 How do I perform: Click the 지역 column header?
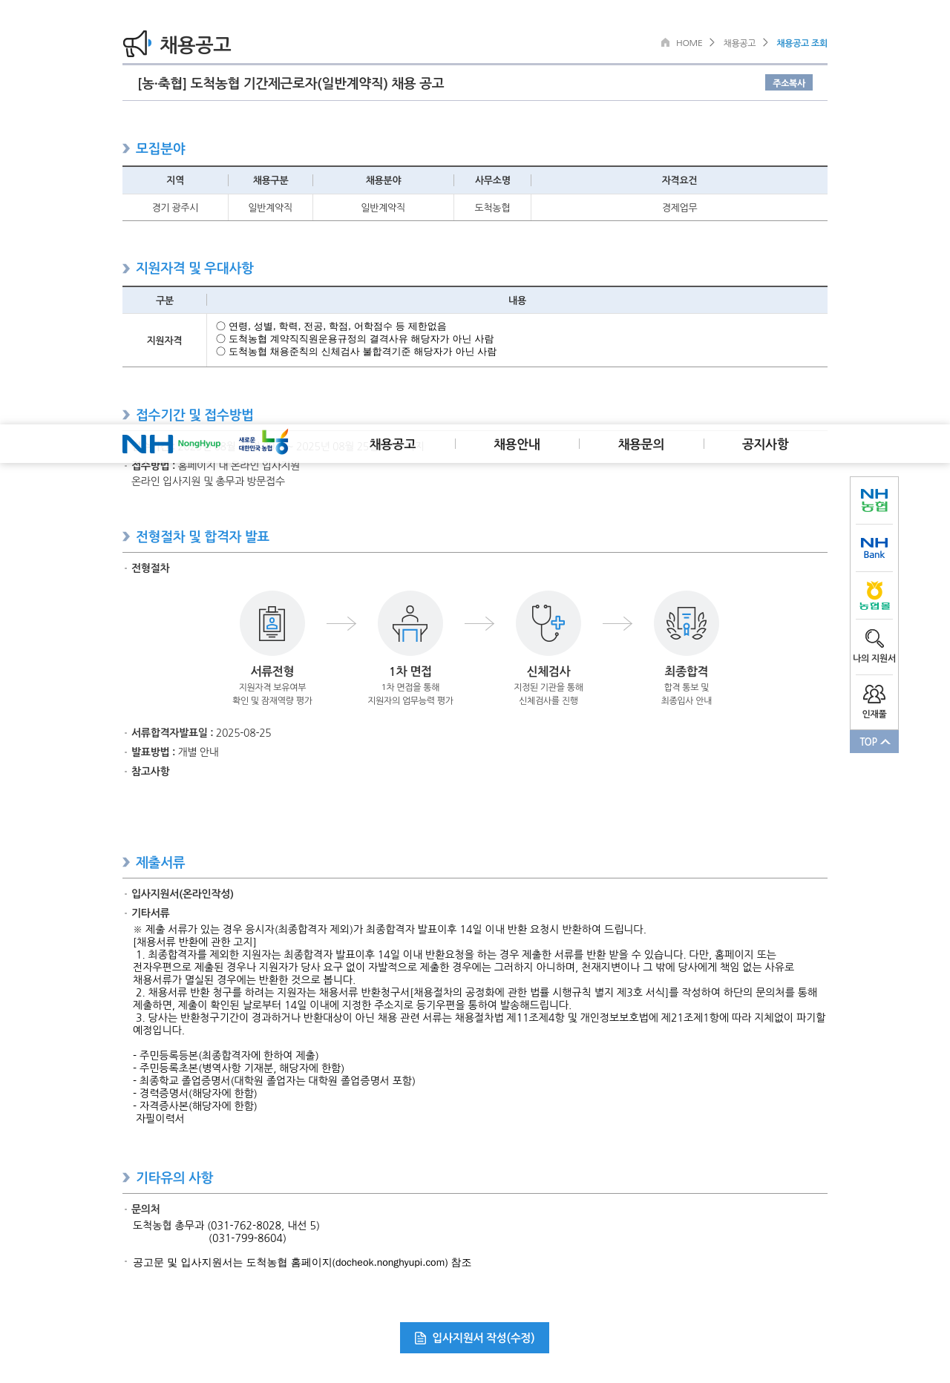175,180
